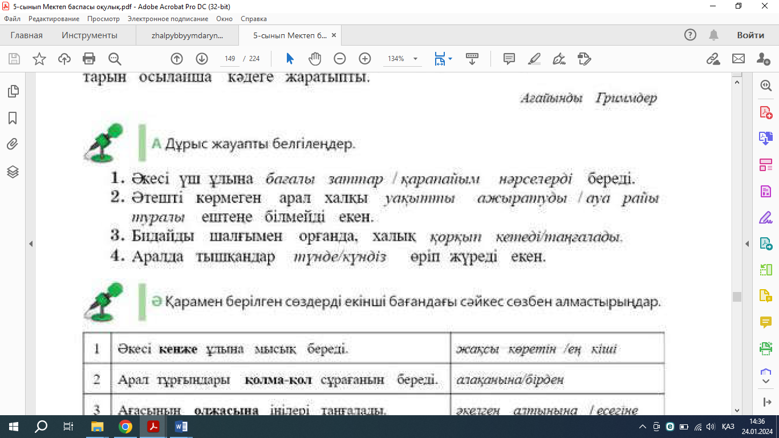Switch to the Инструменты tab
This screenshot has width=779, height=438.
[90, 35]
